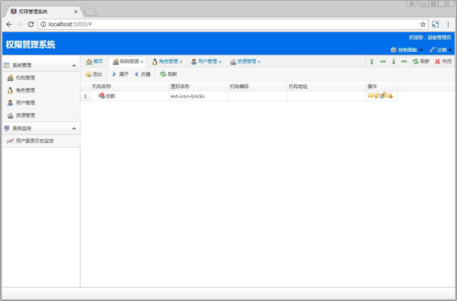
Task: Click the green down arrow tab icon
Action: click(394, 61)
